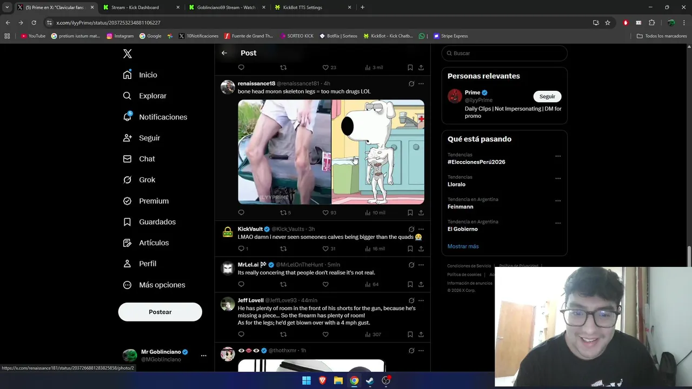Screen dimensions: 692x389
Task: Open options for #EleccionesPerú2026 trend
Action: coord(558,156)
